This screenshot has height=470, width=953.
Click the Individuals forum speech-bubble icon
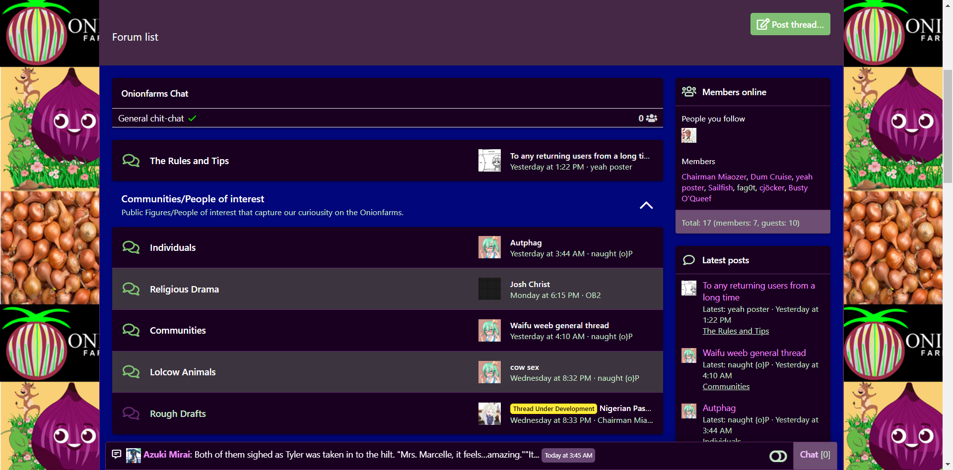coord(131,247)
